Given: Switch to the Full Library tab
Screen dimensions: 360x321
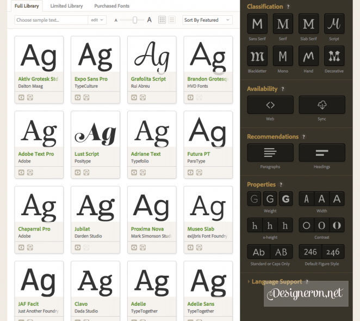Looking at the screenshot, I should tap(27, 6).
